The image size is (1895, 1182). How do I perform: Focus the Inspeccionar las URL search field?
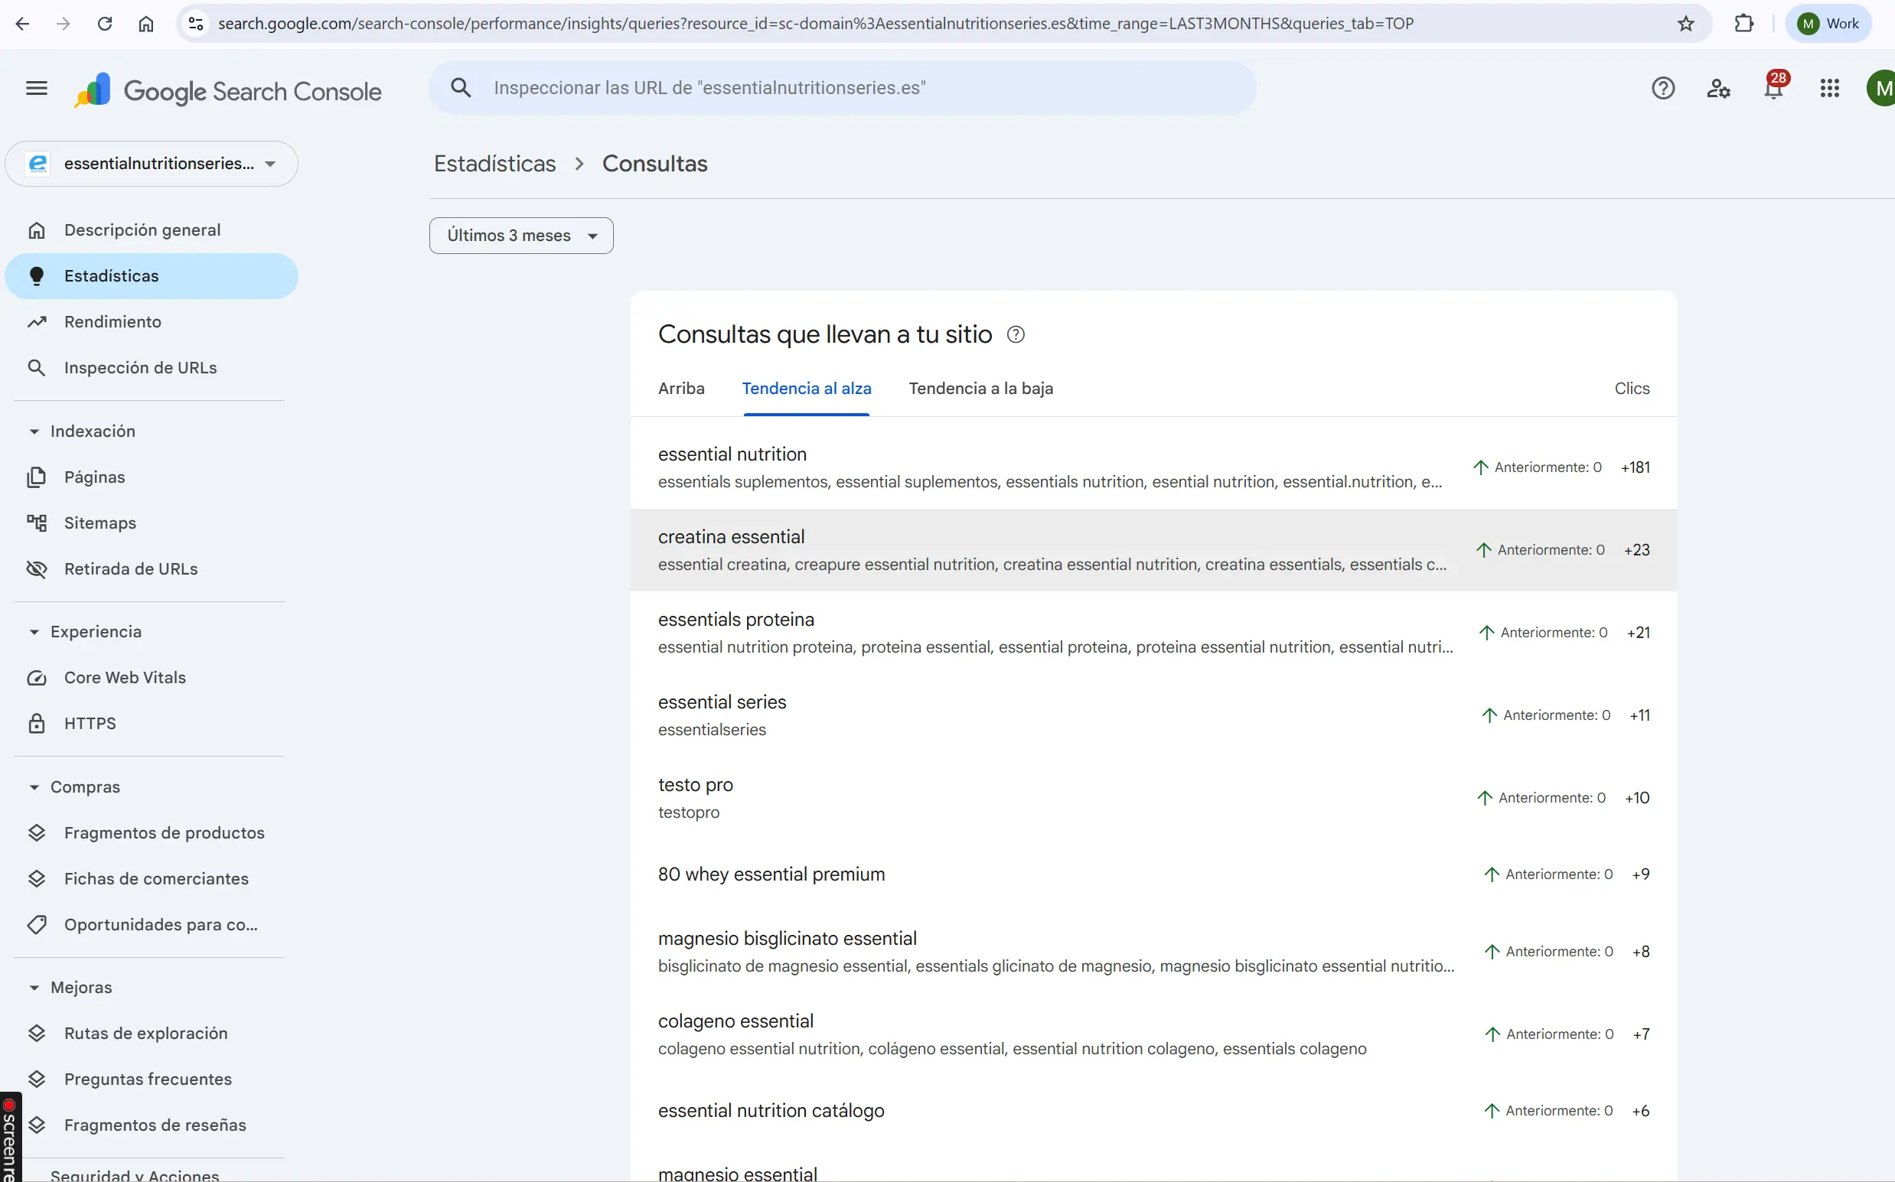pos(843,87)
